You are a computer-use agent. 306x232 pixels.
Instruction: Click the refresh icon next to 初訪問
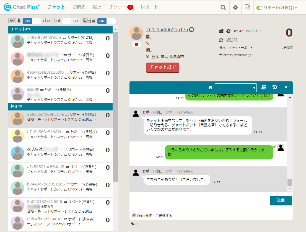[221, 40]
